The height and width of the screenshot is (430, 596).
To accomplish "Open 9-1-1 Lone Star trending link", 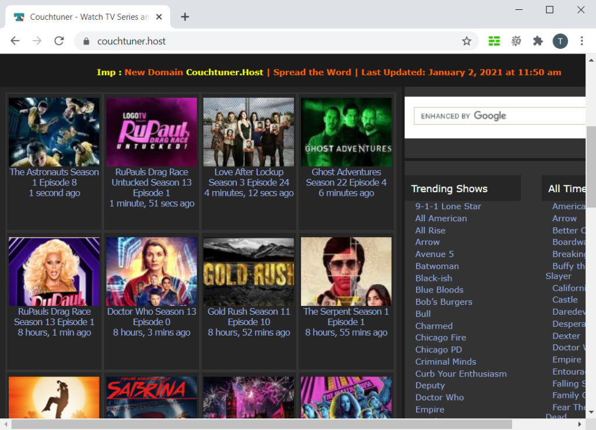I will tap(448, 206).
